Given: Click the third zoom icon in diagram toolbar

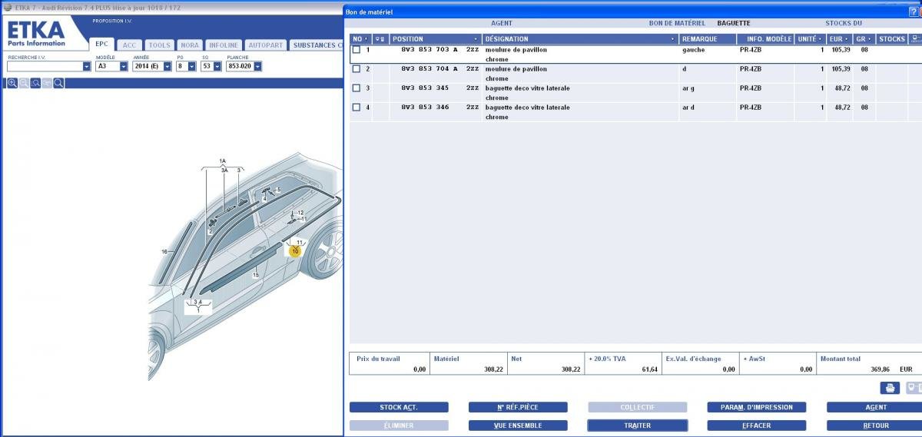Looking at the screenshot, I should coord(35,83).
